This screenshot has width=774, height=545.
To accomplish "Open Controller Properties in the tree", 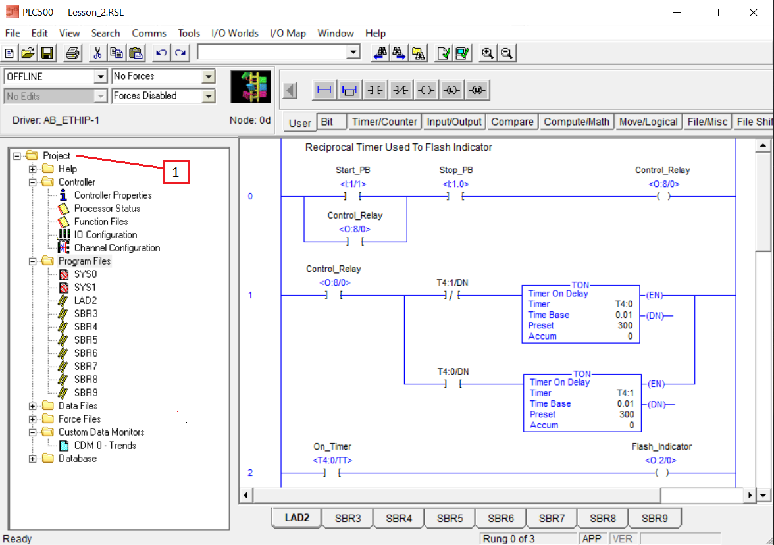I will tap(113, 195).
